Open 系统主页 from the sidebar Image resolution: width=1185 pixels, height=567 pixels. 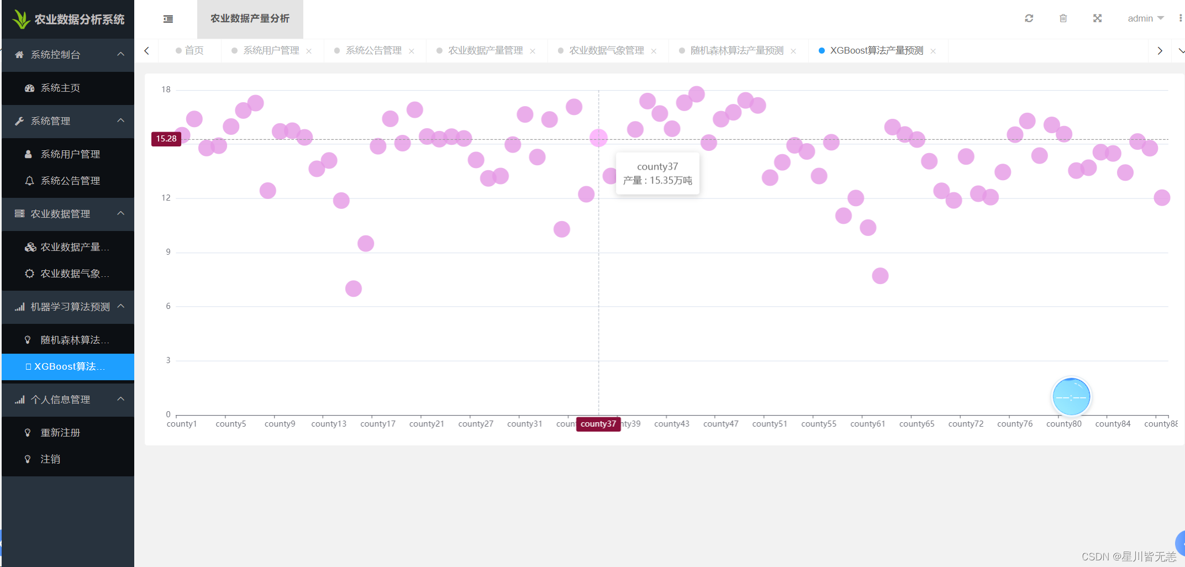click(60, 88)
